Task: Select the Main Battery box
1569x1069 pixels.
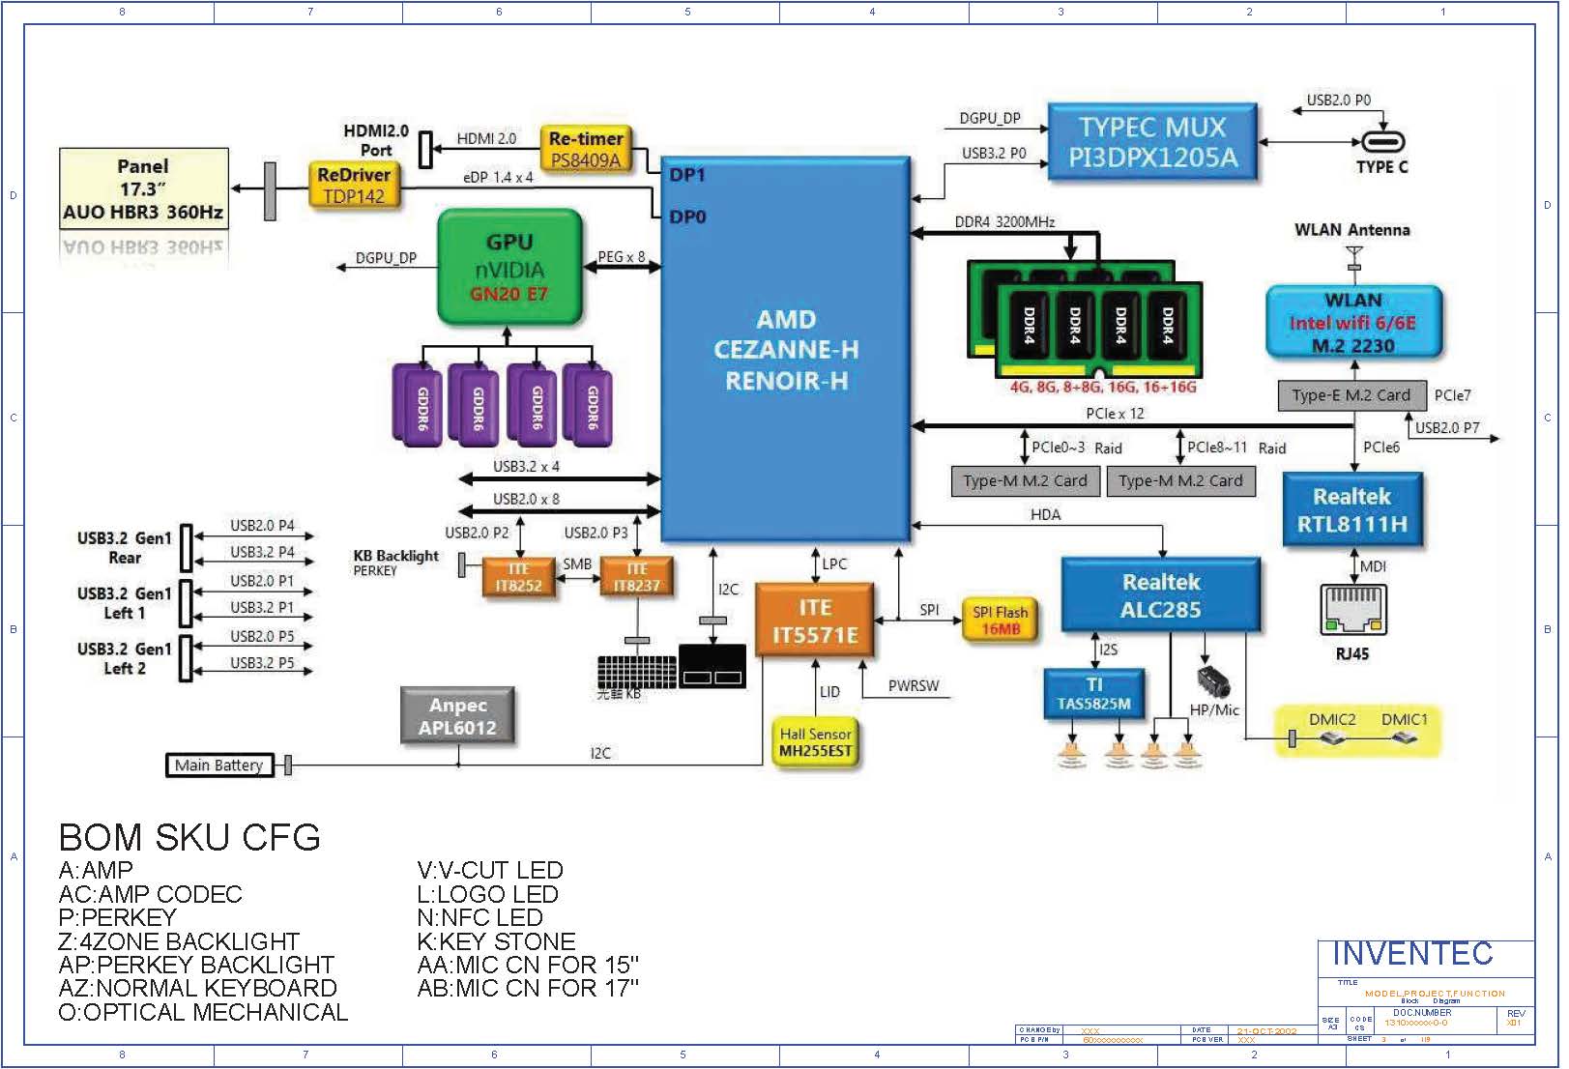Action: point(219,766)
